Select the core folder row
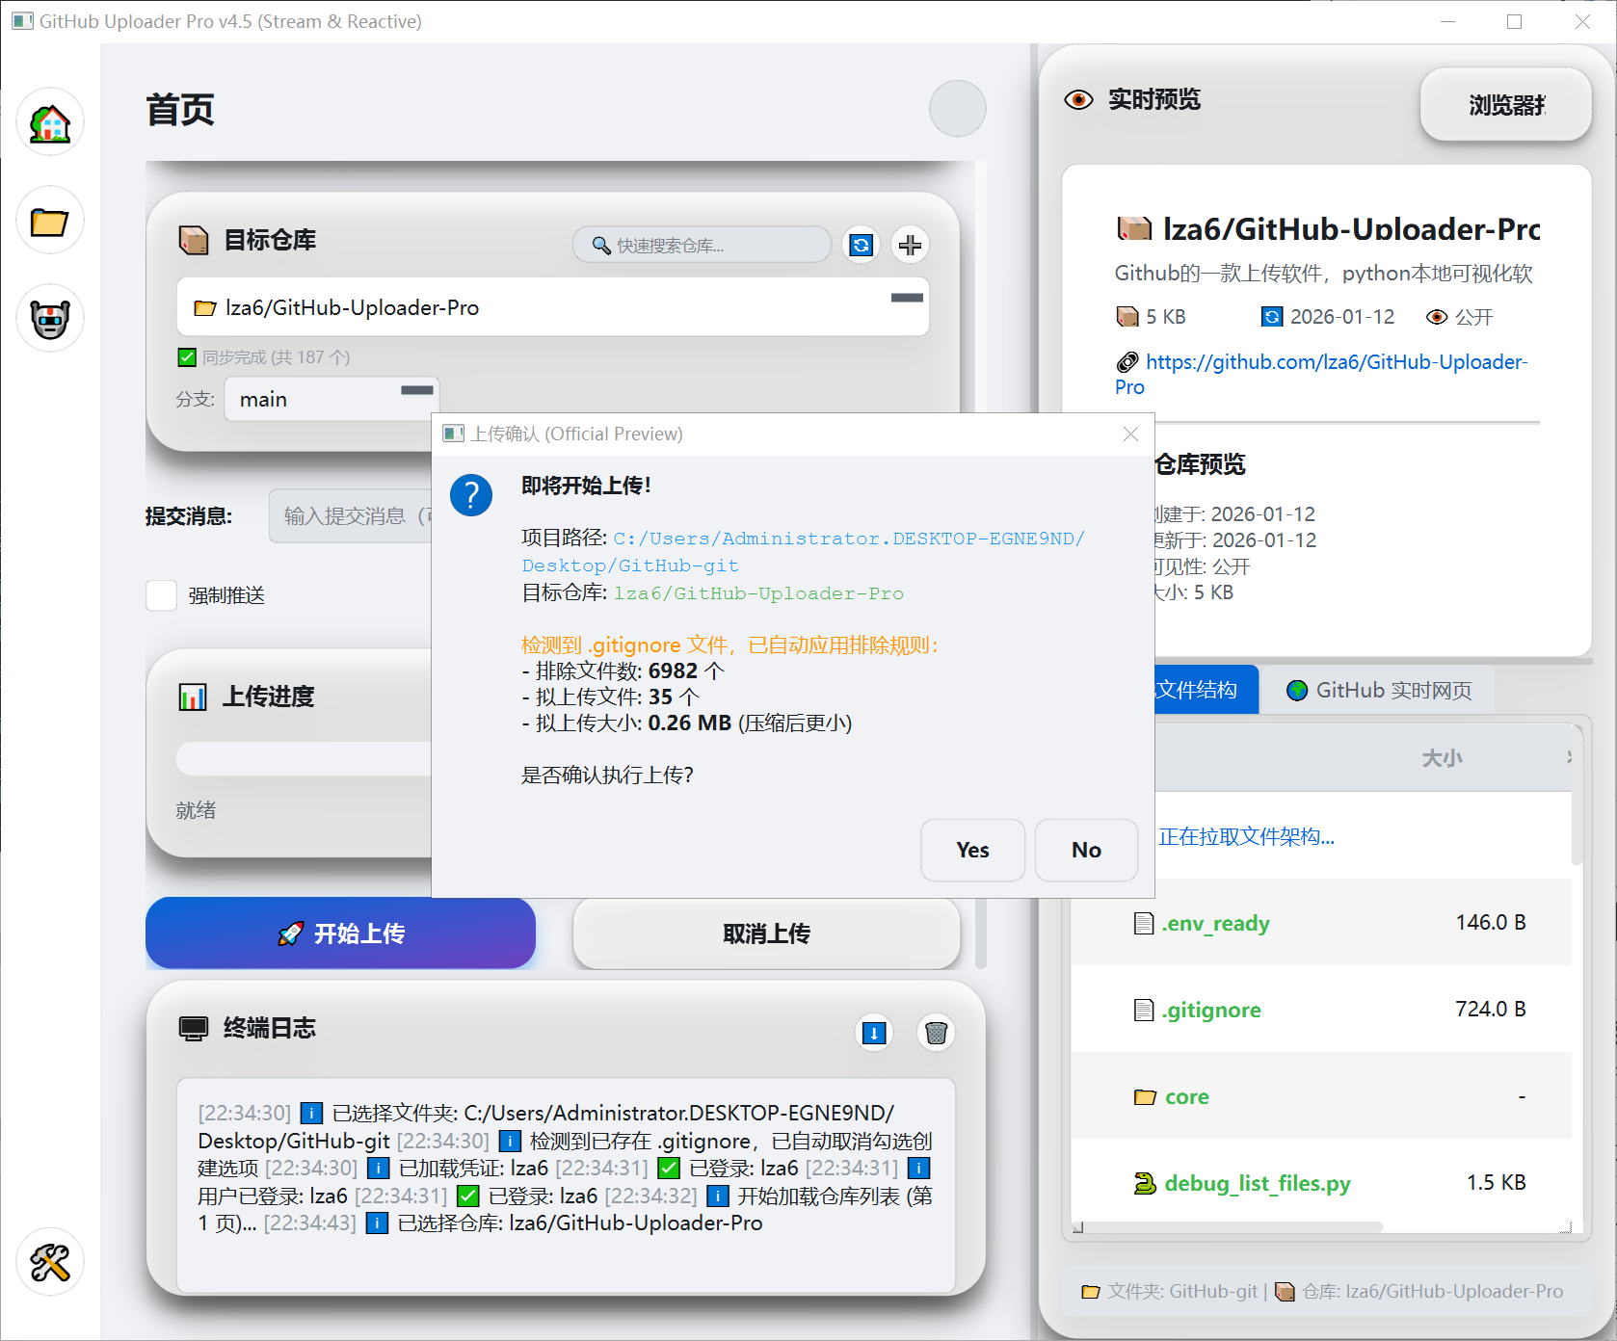 pyautogui.click(x=1321, y=1096)
